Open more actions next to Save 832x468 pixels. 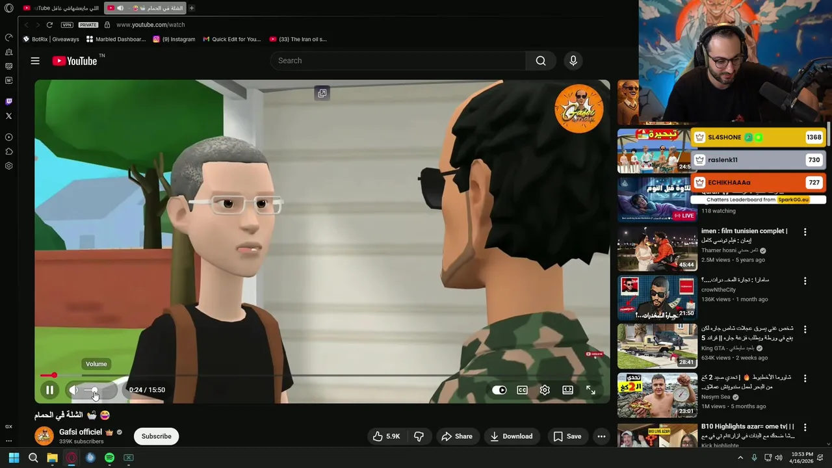pyautogui.click(x=602, y=436)
